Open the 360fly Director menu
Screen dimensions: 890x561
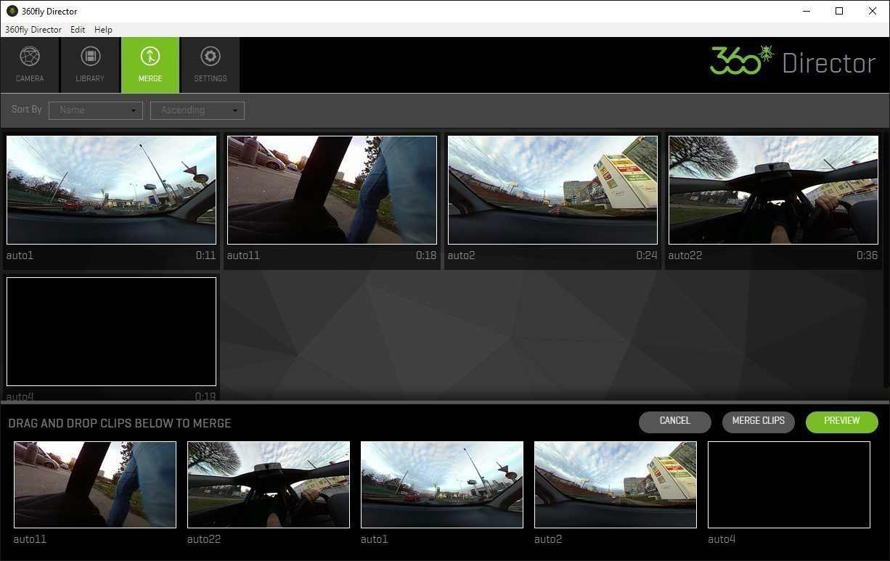click(x=33, y=30)
